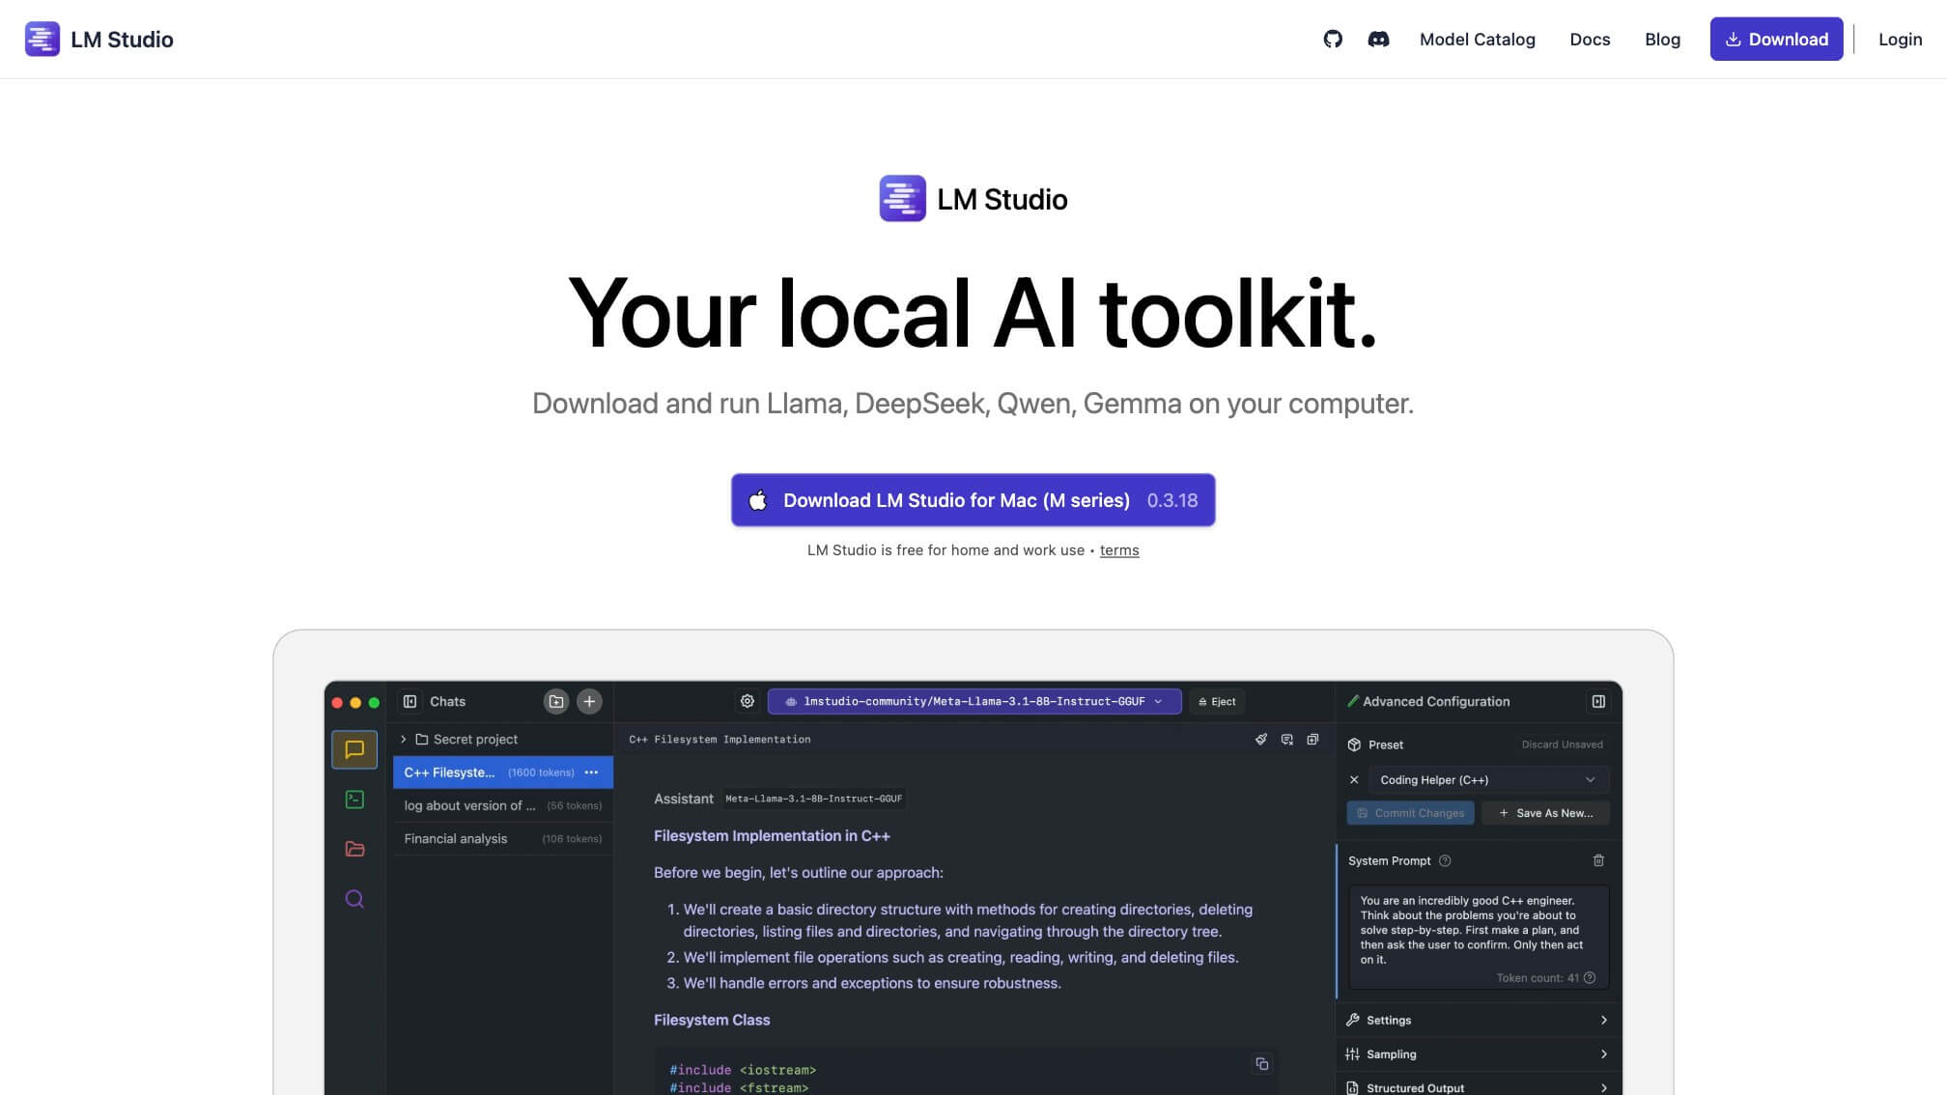Click the yellow chat bubble sidebar icon
This screenshot has width=1947, height=1095.
[354, 749]
